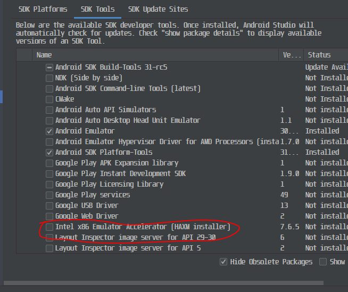The image size is (348, 292).
Task: Select the 'Google Web Driver' row text
Action: [x=87, y=216]
